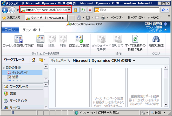The height and width of the screenshot is (116, 172).
Task: Open the search provider dropdown arrow
Action: pyautogui.click(x=168, y=10)
